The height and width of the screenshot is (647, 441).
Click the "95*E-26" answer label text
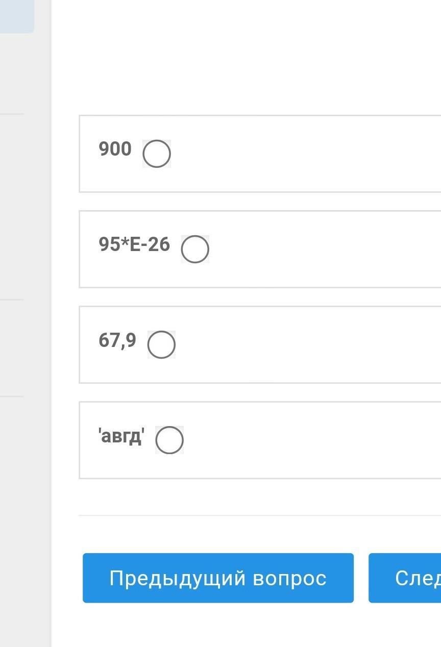(x=134, y=244)
